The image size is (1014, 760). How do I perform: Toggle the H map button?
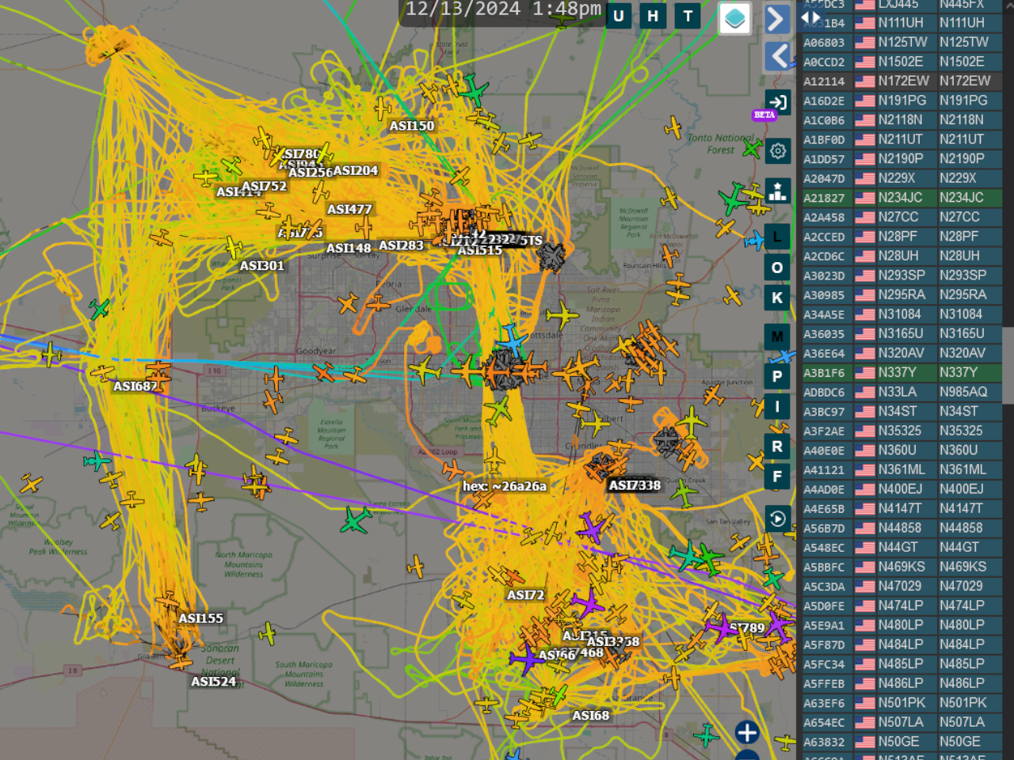653,16
